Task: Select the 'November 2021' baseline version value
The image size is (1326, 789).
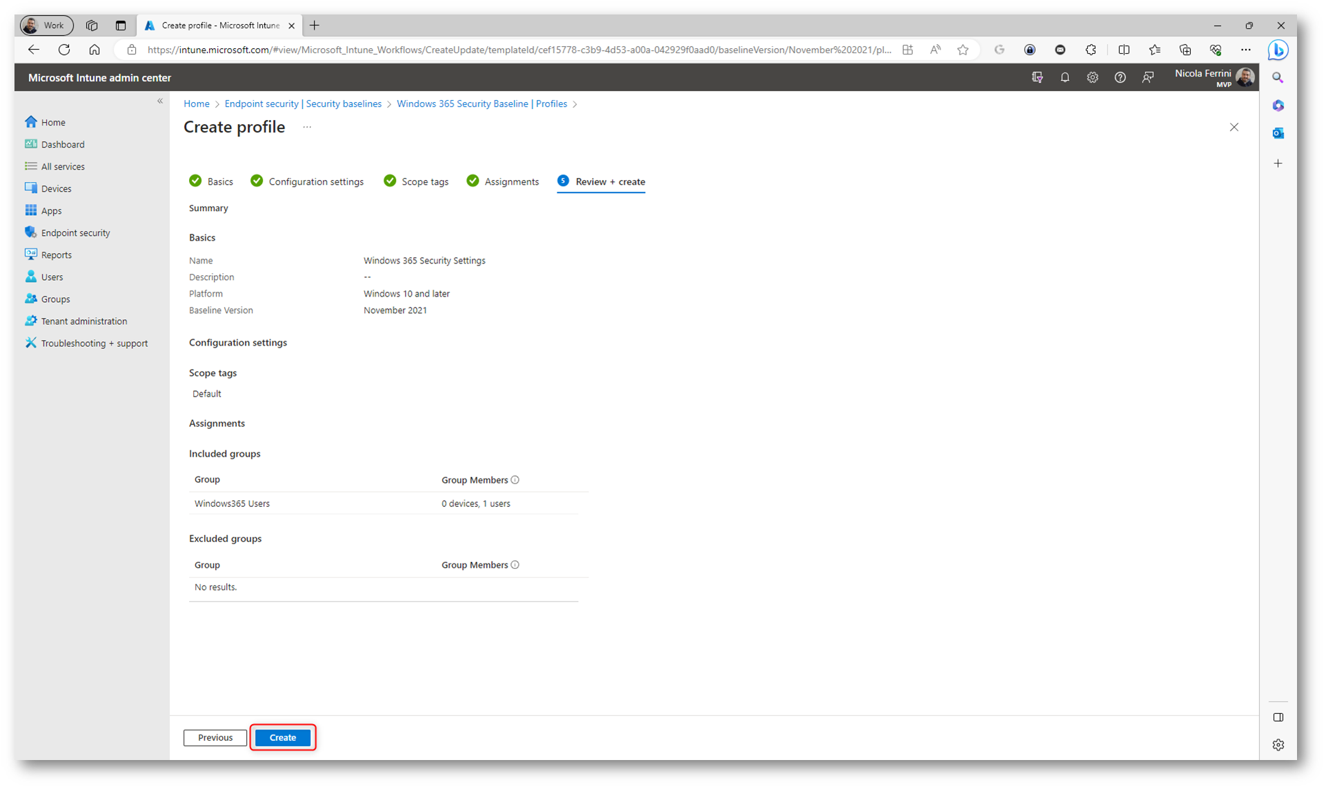Action: coord(395,310)
